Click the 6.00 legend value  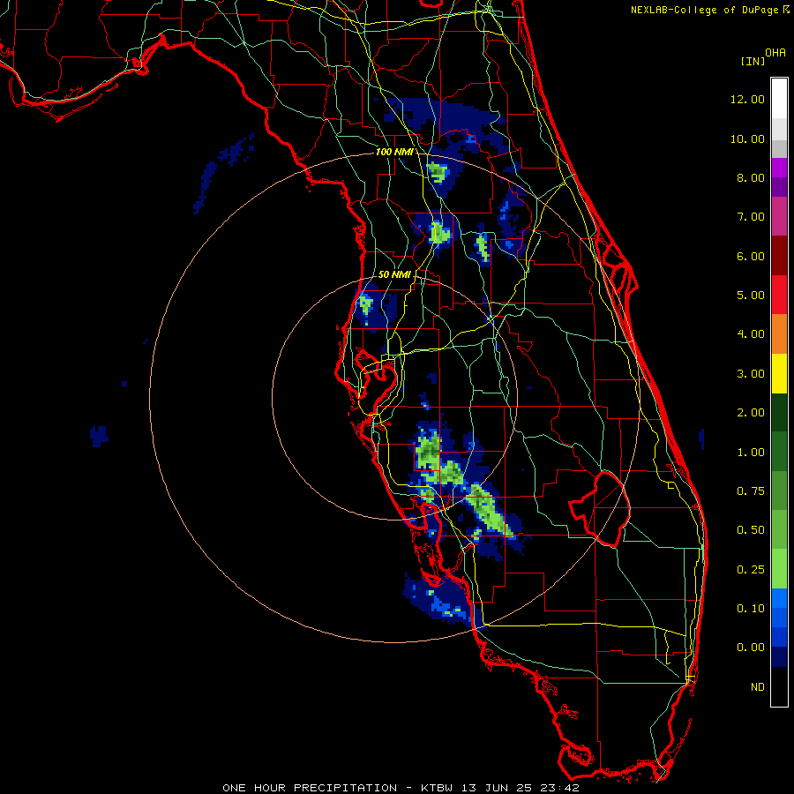(x=751, y=256)
